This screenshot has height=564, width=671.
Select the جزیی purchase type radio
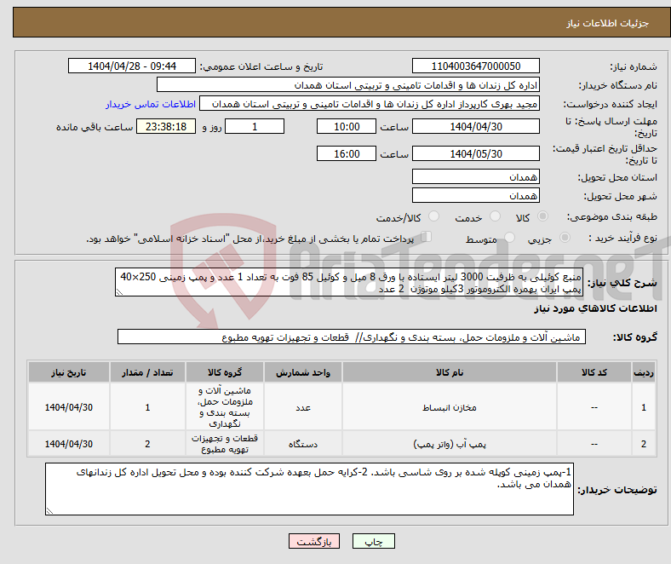(x=547, y=239)
